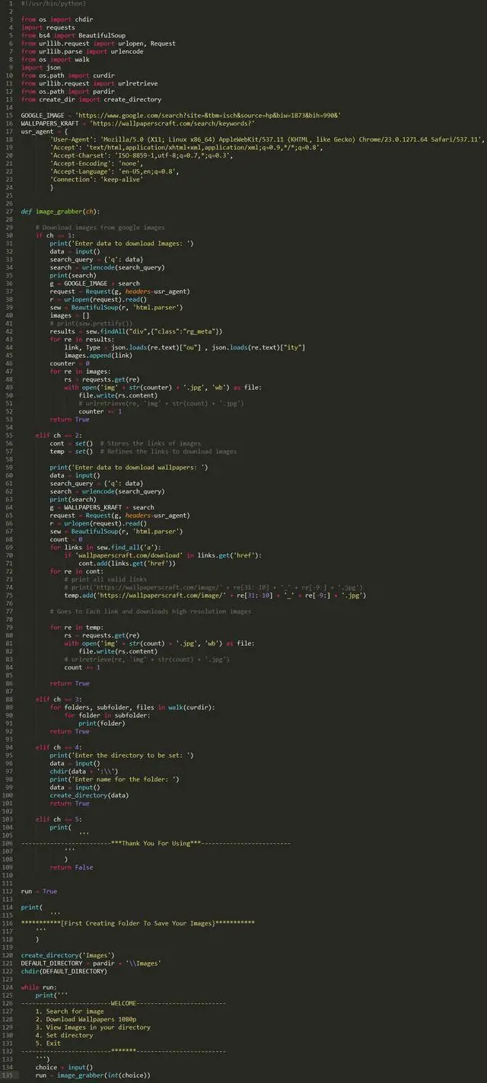Click the 'results = sew.findAll' line
This screenshot has width=487, height=1083.
tap(136, 331)
